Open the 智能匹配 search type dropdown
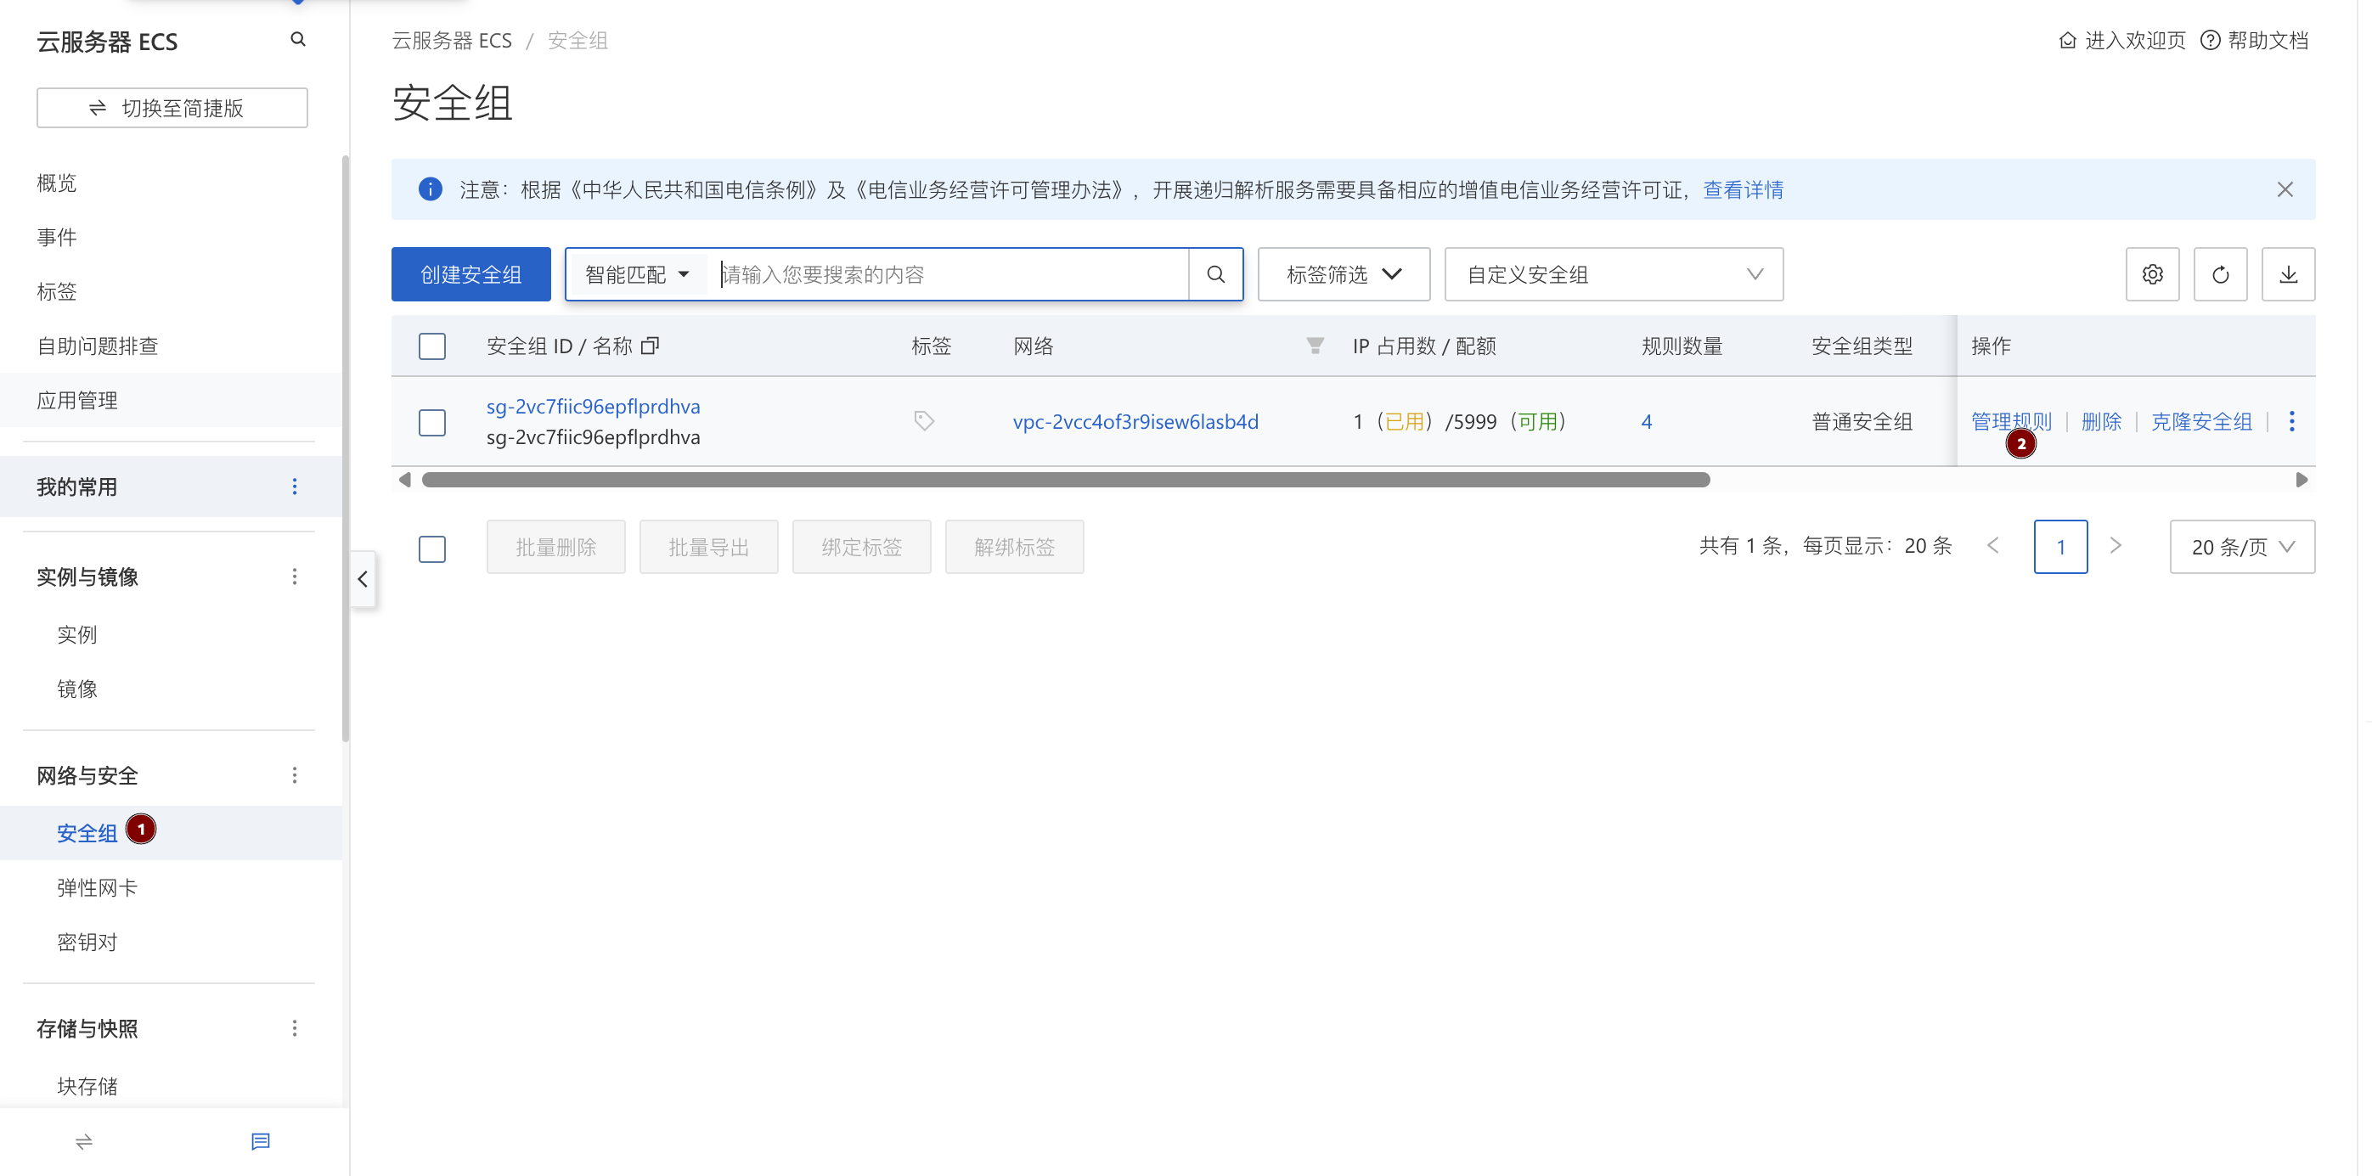 pos(636,274)
